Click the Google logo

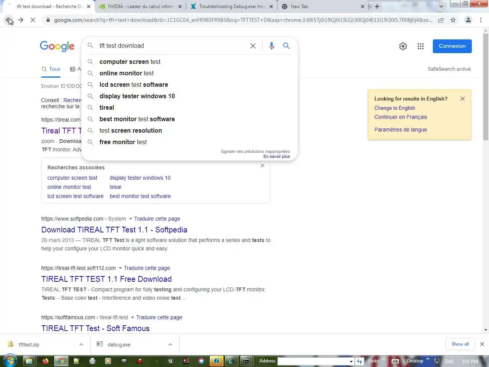(x=57, y=46)
